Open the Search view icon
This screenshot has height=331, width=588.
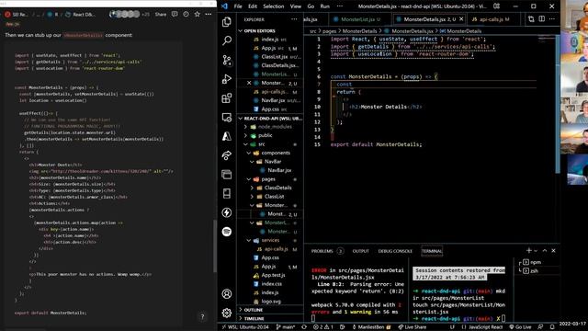point(227,40)
